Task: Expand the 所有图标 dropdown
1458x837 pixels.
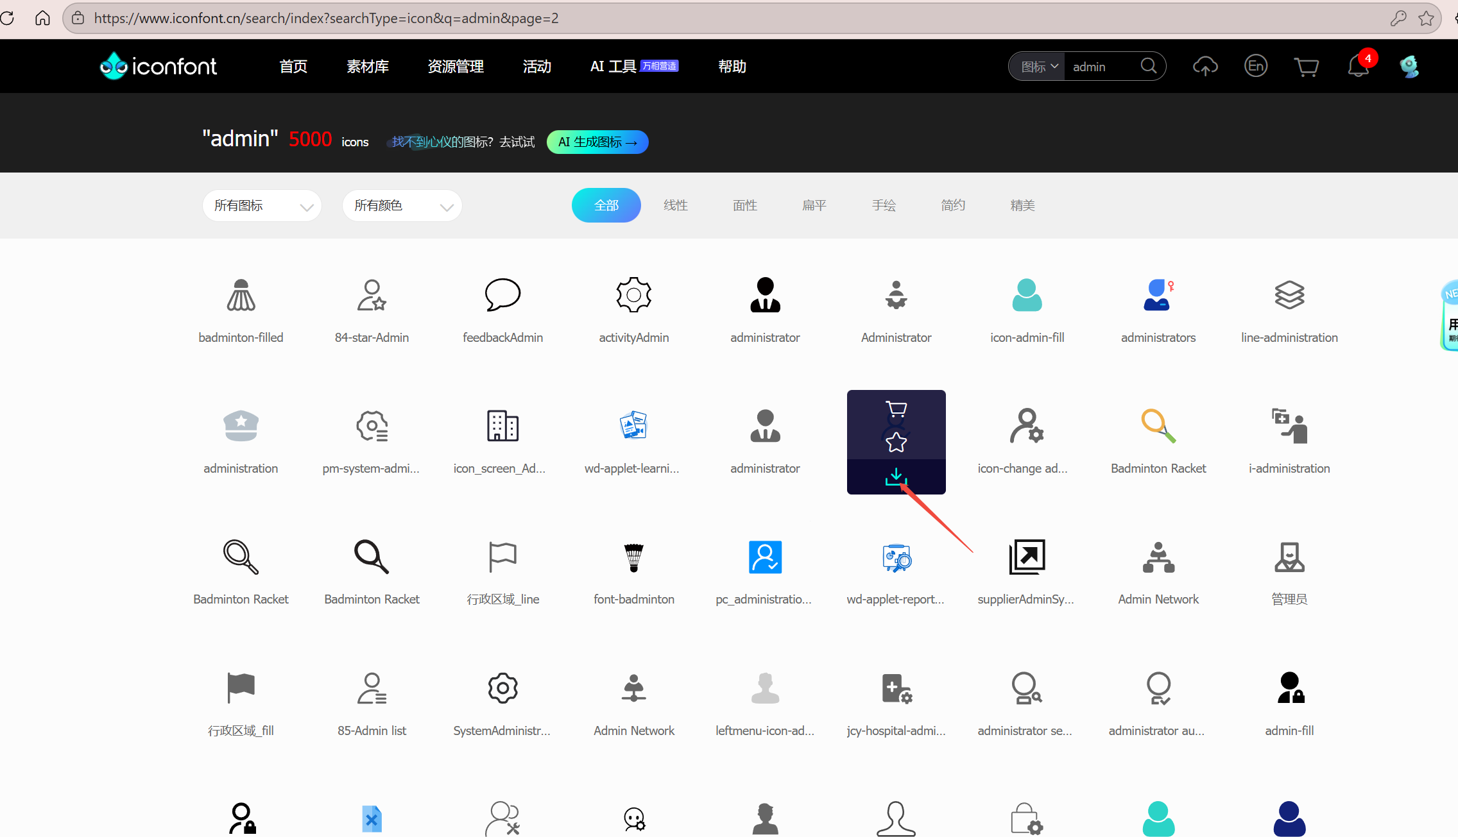Action: 262,205
